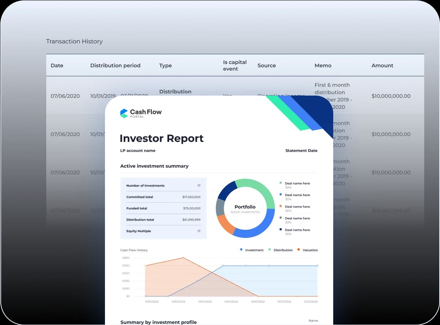This screenshot has width=440, height=325.
Task: Toggle the Distribution series legend marker
Action: pos(270,250)
